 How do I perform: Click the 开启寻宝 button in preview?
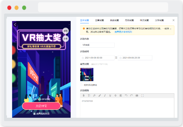[x=41, y=106]
